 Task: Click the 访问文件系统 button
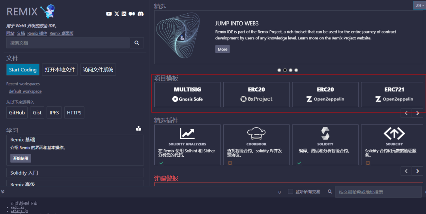(x=98, y=70)
